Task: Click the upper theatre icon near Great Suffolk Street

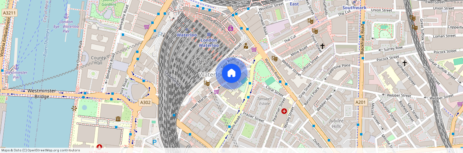Action: pos(412,18)
